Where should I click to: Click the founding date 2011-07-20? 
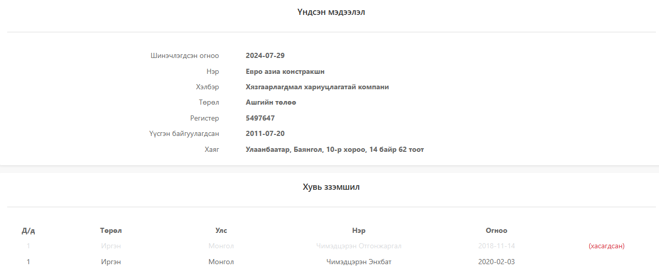[x=265, y=134]
